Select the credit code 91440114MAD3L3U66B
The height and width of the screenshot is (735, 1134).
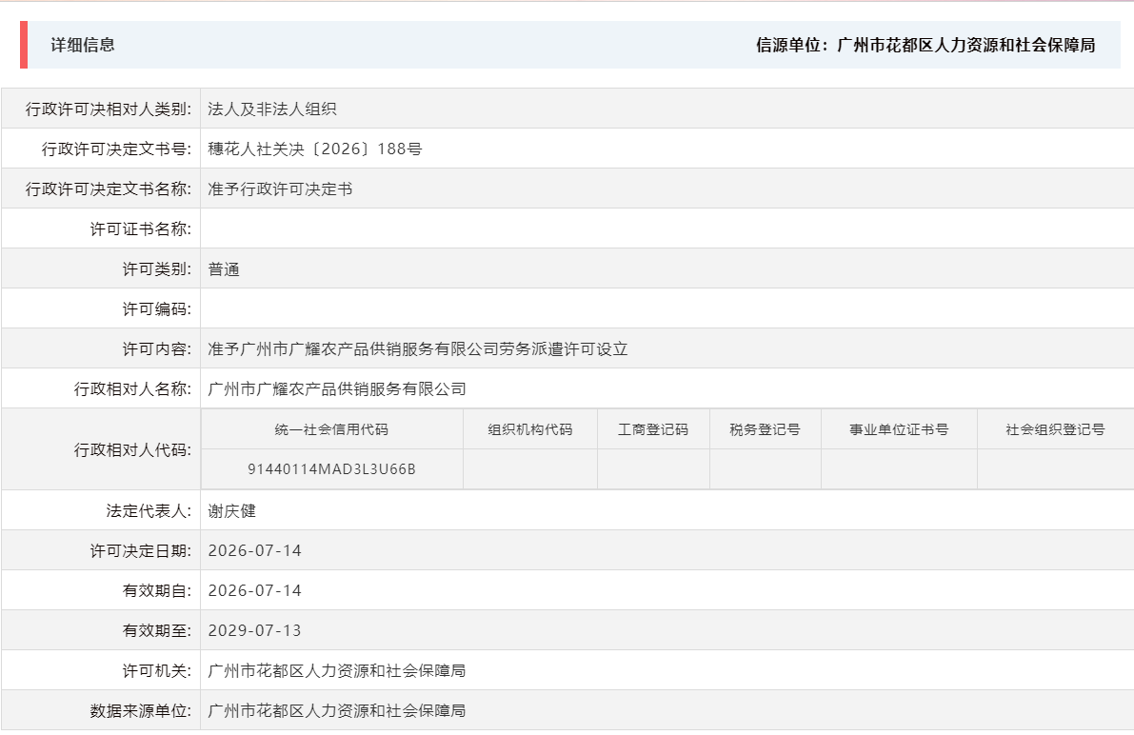click(x=331, y=468)
